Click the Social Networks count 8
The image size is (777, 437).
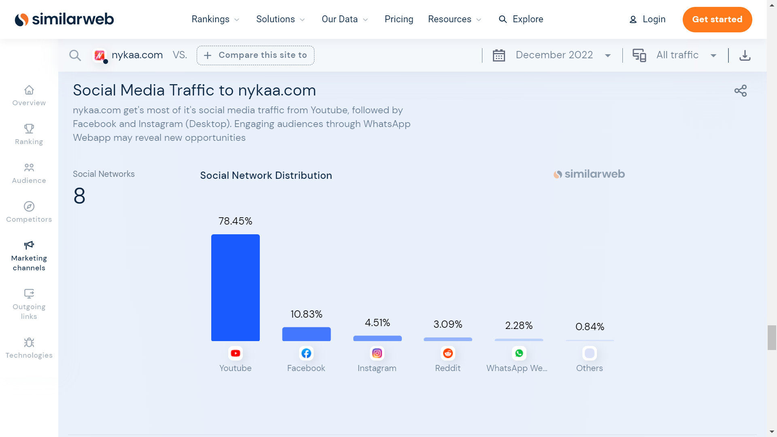coord(79,196)
